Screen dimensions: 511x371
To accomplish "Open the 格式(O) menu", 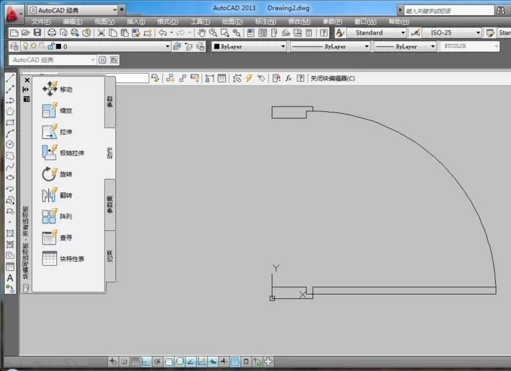I will pos(168,21).
